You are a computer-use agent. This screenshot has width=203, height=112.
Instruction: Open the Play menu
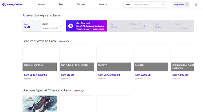61,4
